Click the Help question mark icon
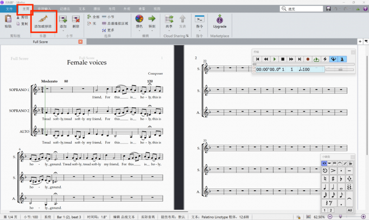Viewport: 369px width, 220px height. click(365, 9)
